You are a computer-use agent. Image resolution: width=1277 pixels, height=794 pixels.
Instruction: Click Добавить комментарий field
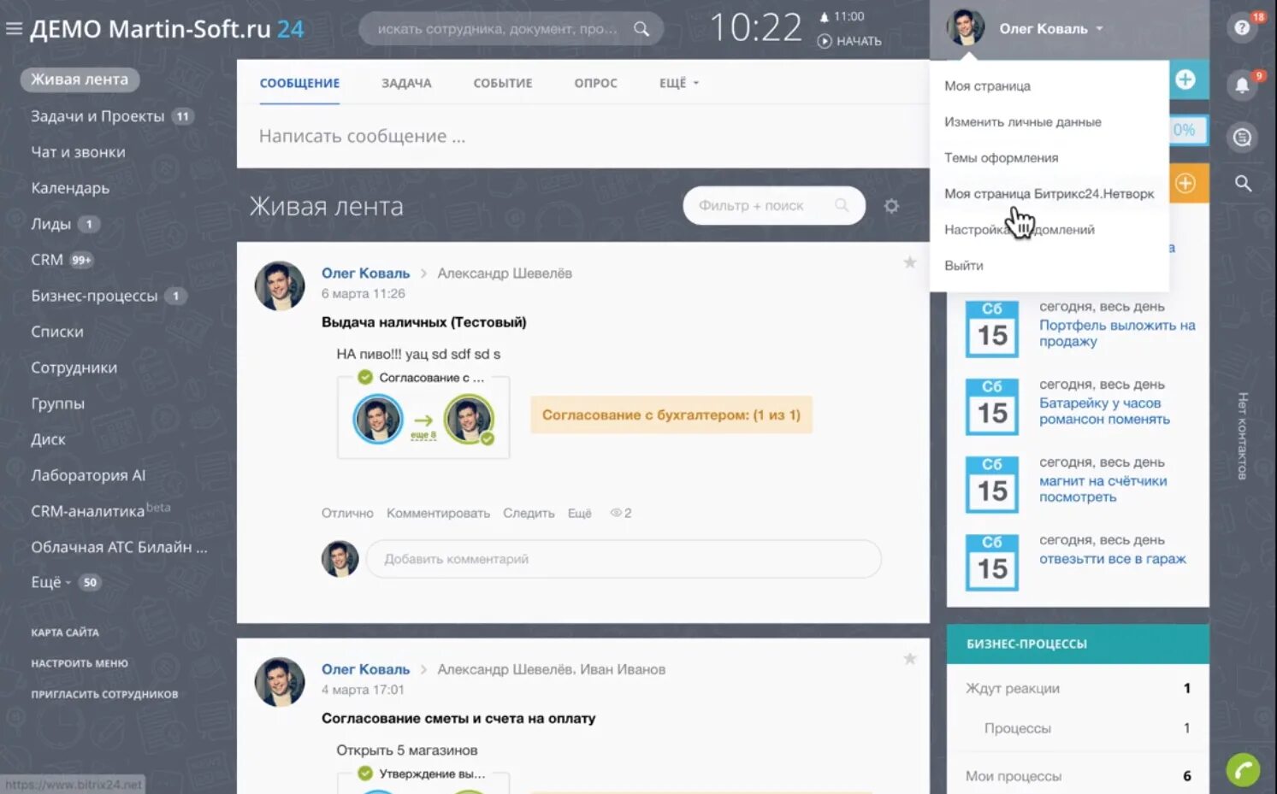[x=624, y=559]
